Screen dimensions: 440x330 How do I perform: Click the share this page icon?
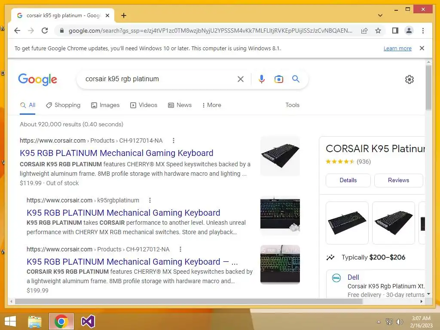364,31
